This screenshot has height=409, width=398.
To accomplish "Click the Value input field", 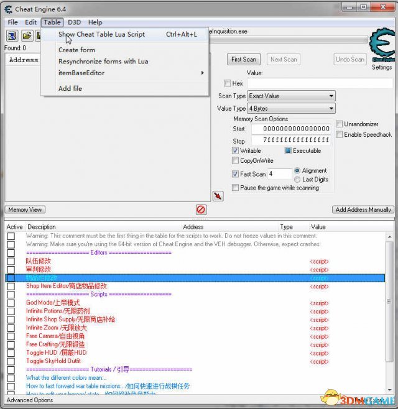I will click(x=320, y=83).
